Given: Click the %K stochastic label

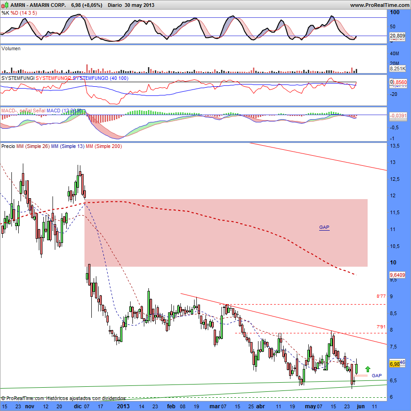Looking at the screenshot, I should tap(5, 13).
